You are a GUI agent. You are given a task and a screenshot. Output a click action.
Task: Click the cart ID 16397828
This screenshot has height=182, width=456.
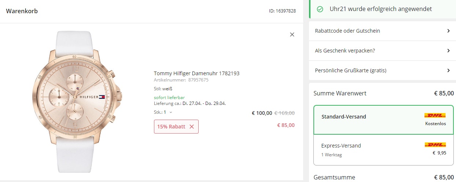tap(282, 11)
